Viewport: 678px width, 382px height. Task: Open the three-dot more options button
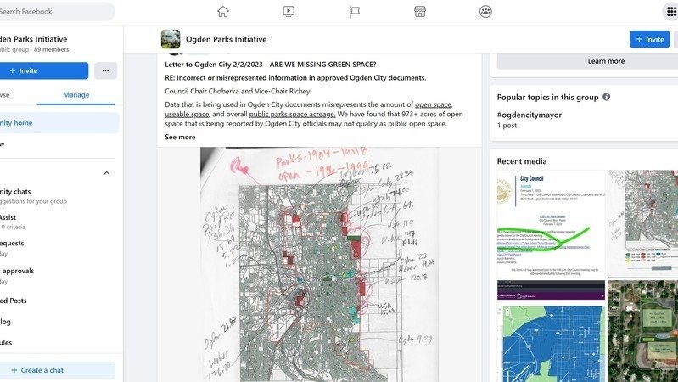(105, 70)
